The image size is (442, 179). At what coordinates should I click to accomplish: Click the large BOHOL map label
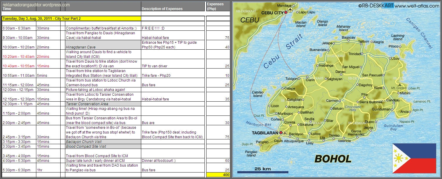(333, 159)
